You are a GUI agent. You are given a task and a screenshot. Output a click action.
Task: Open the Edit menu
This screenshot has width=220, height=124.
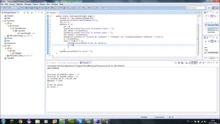pos(6,4)
